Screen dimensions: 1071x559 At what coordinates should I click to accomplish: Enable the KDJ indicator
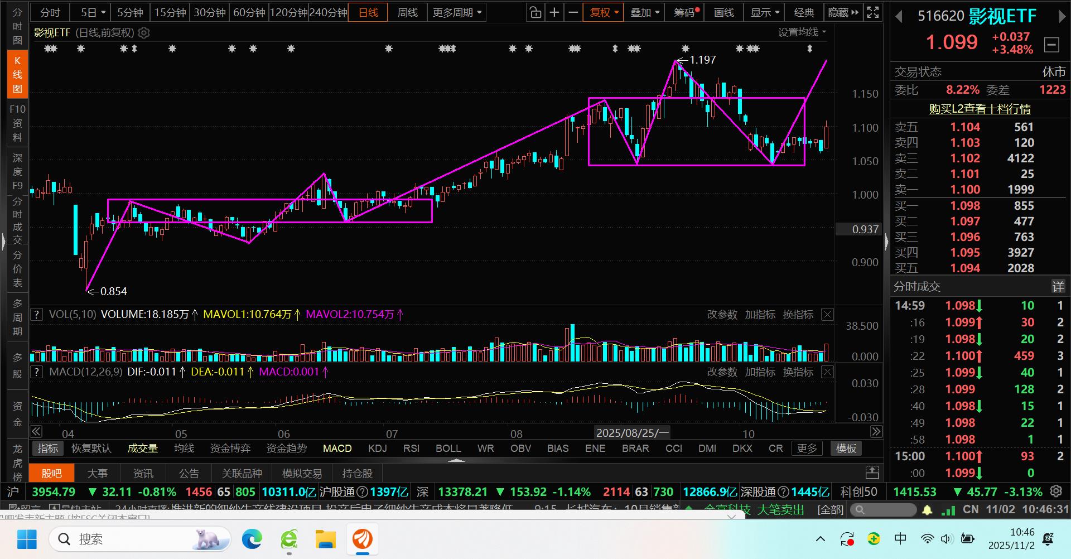[378, 449]
